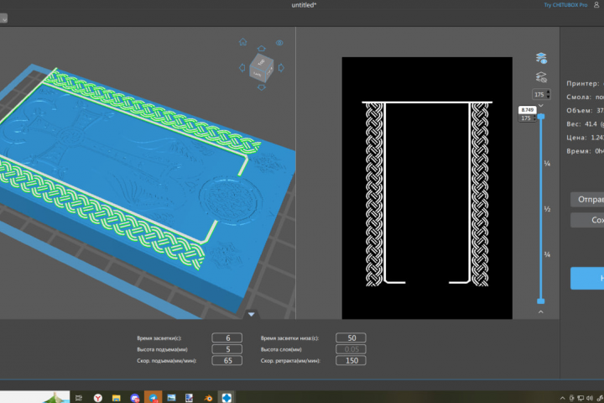Click the Try CHITUBOX Pro link
The image size is (604, 403).
tap(565, 5)
